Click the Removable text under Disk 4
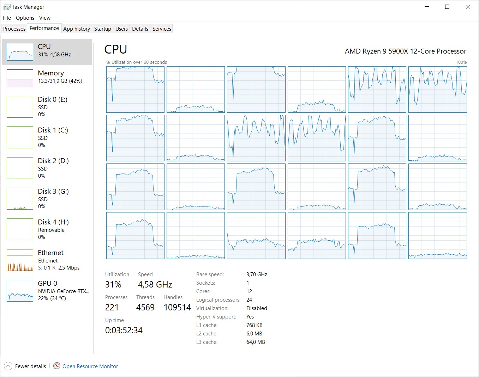Screen dimensions: 479x377 (52, 230)
